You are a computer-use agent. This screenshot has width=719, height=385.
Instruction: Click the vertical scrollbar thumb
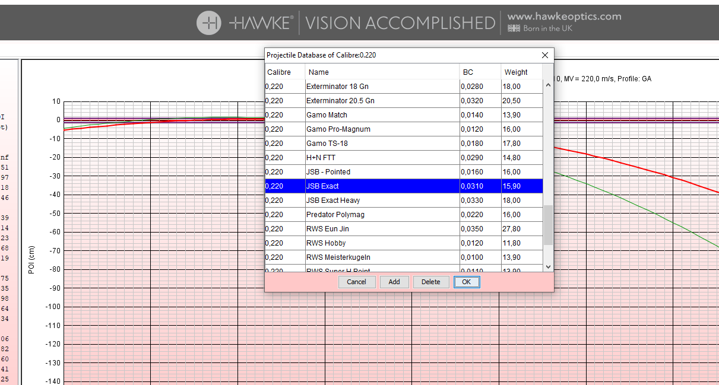548,225
